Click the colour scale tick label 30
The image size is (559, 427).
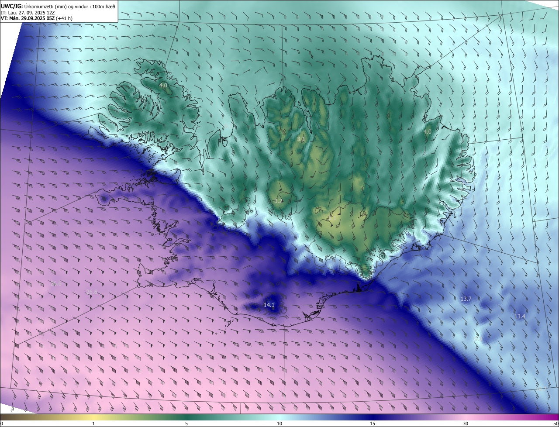(x=466, y=424)
